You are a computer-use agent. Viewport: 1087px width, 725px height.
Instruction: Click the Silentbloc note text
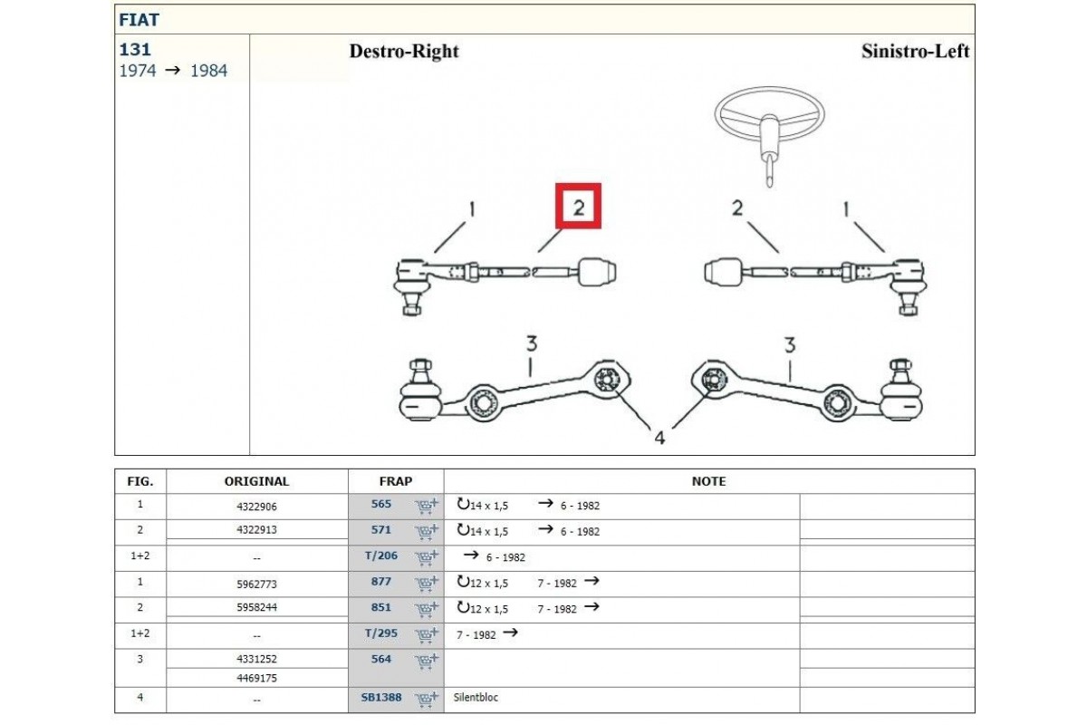476,698
